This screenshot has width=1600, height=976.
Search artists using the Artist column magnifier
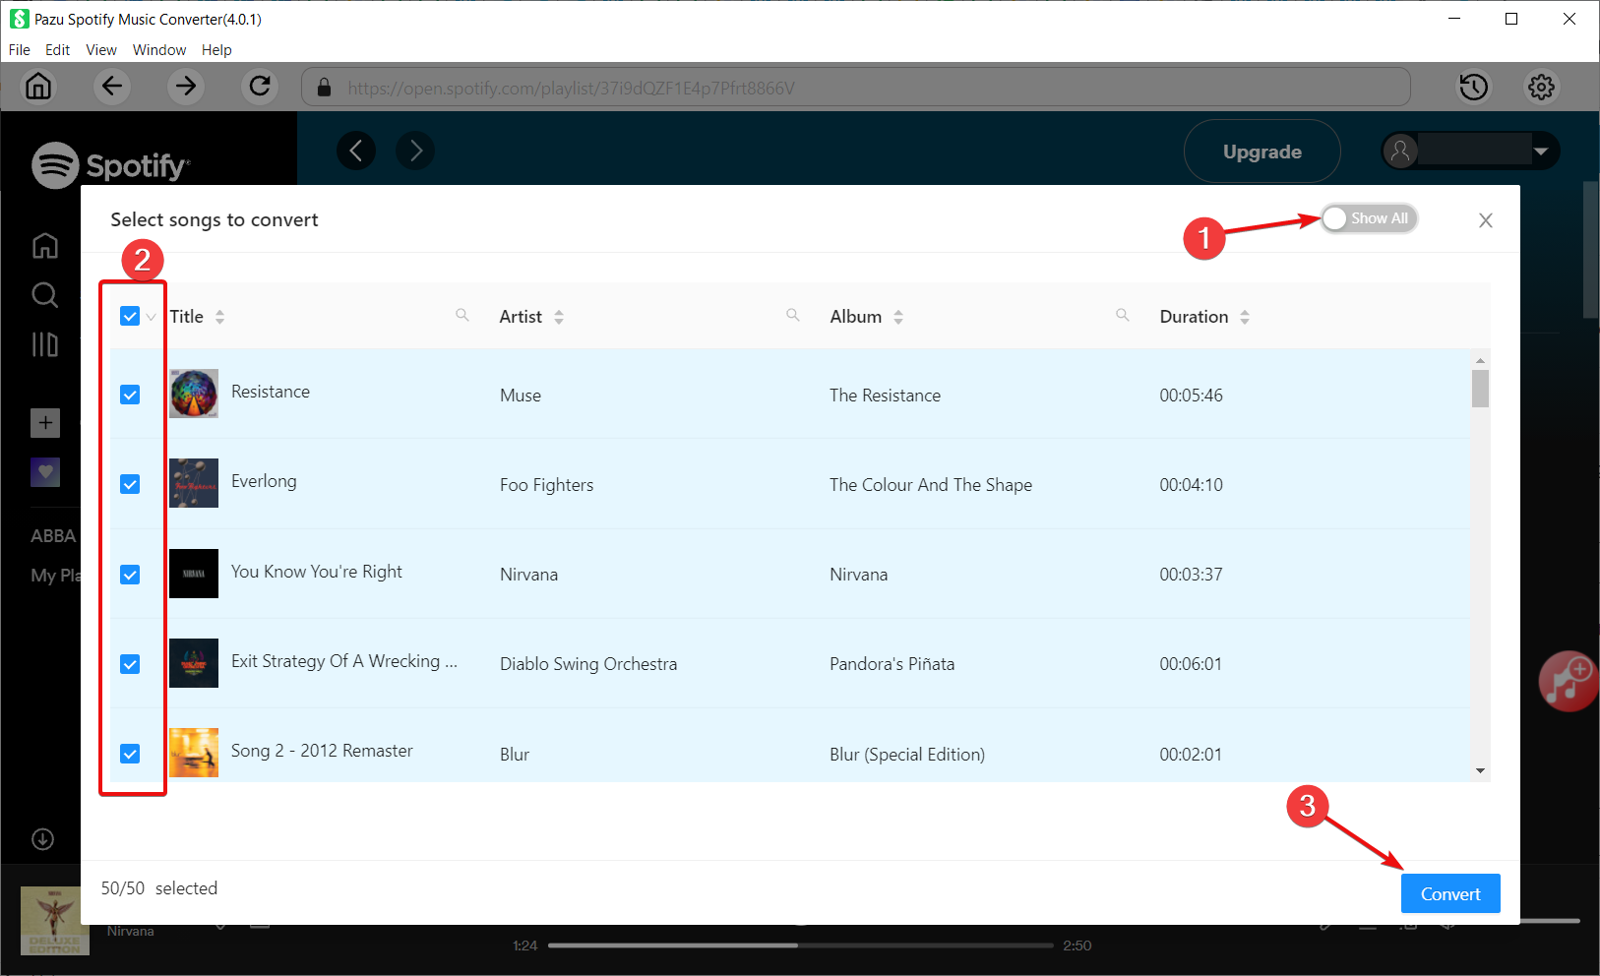792,316
